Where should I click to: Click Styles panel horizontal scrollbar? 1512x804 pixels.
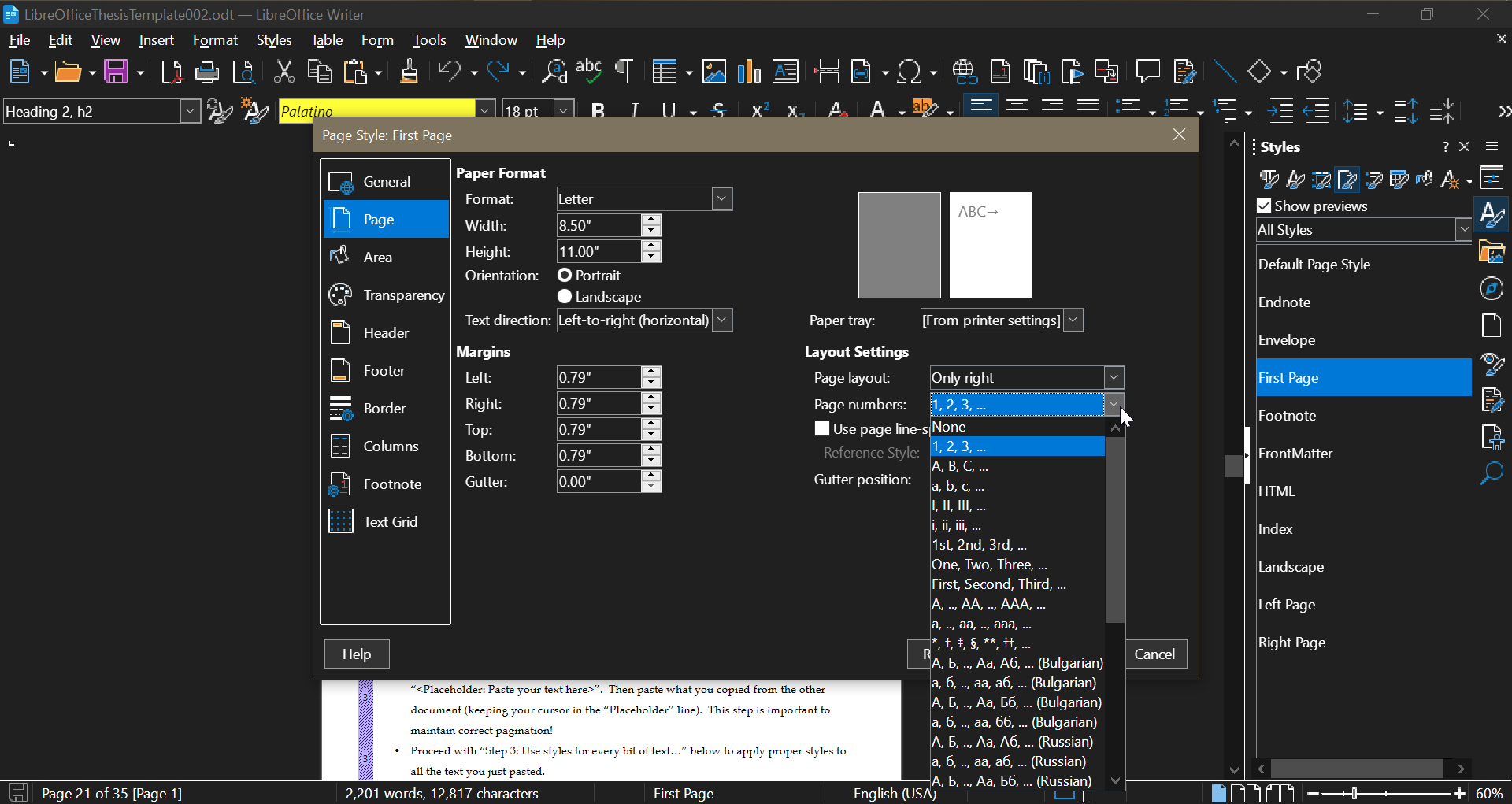(1357, 769)
